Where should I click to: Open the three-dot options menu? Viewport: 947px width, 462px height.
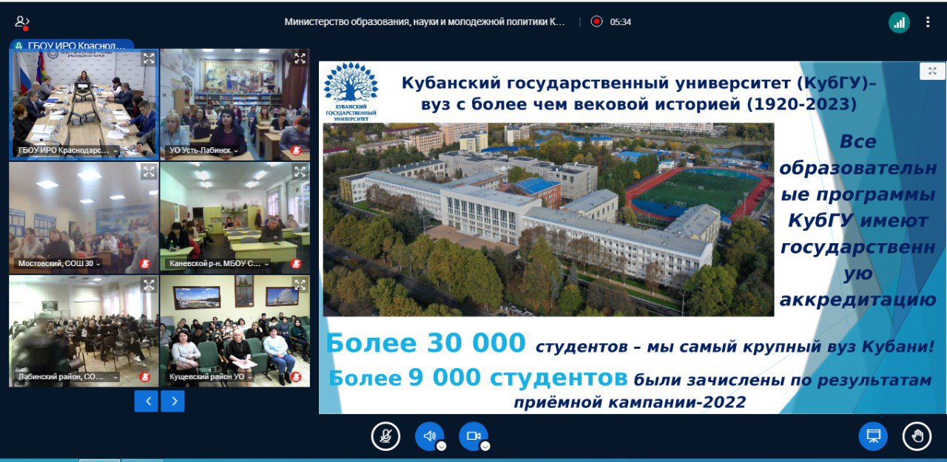(928, 22)
